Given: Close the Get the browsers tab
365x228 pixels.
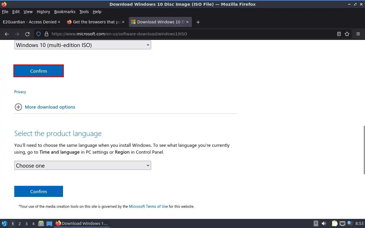Looking at the screenshot, I should coord(123,22).
